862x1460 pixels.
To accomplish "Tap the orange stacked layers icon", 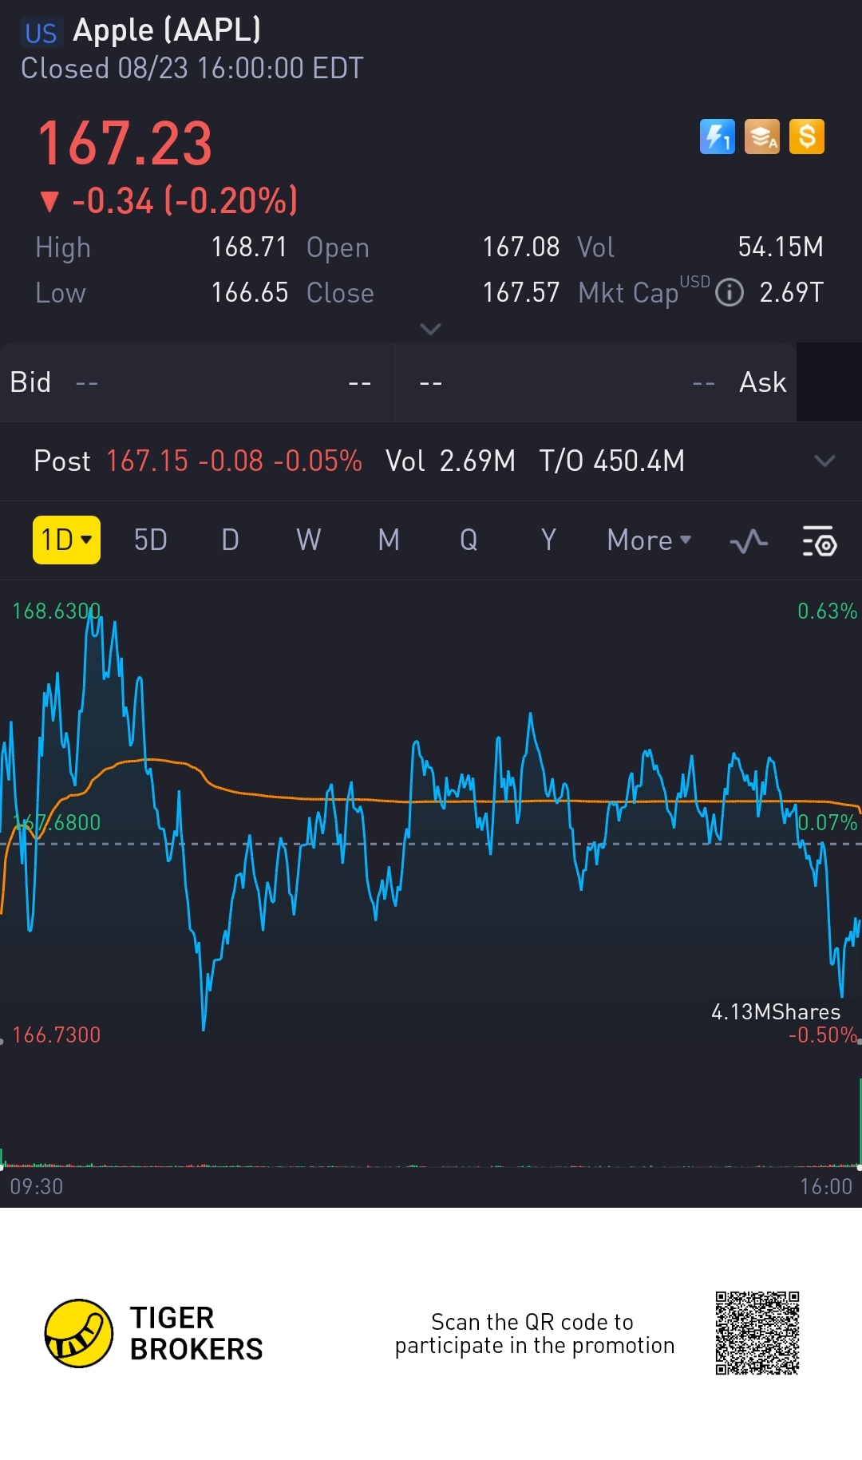I will [x=761, y=137].
